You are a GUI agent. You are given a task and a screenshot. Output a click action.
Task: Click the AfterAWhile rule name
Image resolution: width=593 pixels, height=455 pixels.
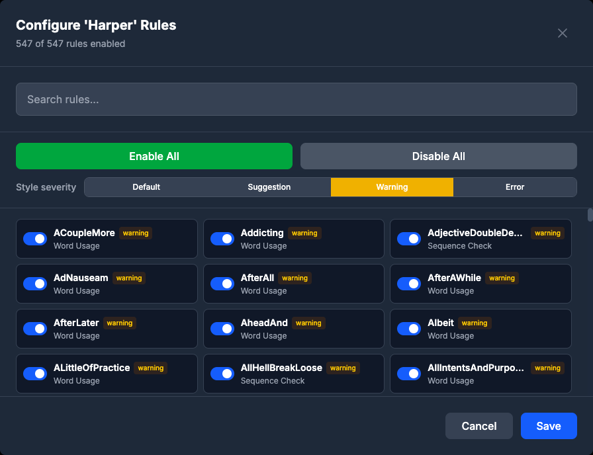pyautogui.click(x=454, y=278)
